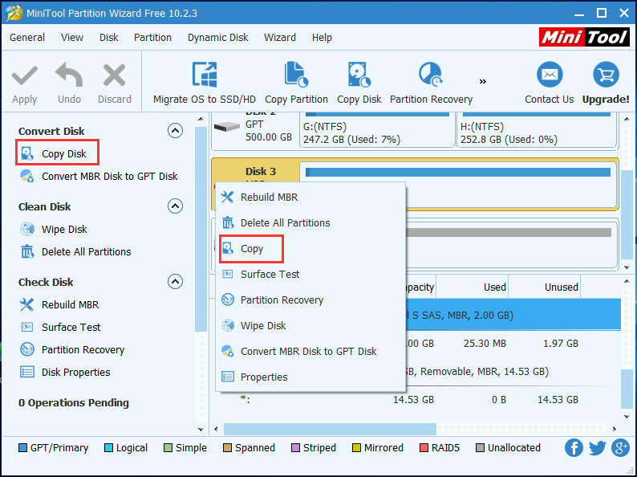Screen dimensions: 637x477
Task: Open the Facebook icon link
Action: point(574,448)
